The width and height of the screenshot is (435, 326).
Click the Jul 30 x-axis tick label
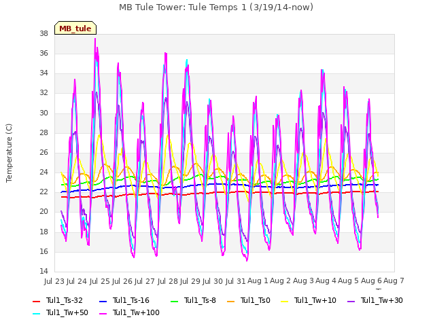coord(213,281)
